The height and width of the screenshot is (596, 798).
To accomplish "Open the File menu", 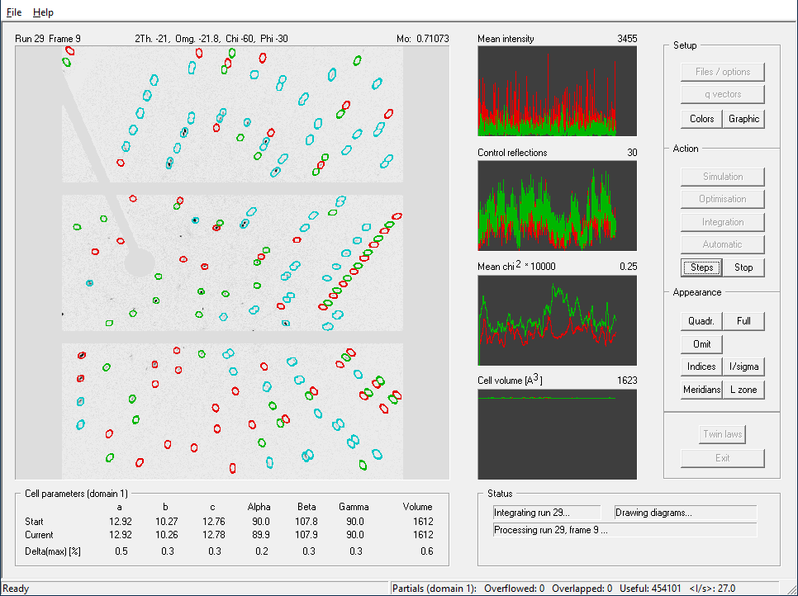I will click(14, 12).
